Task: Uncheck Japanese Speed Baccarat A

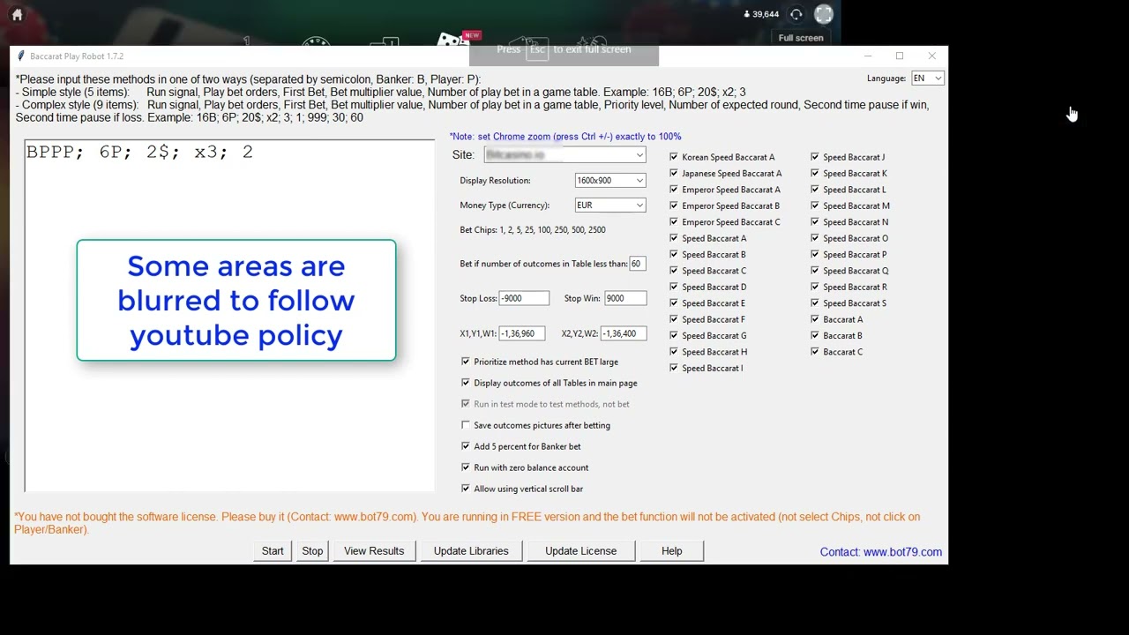Action: point(674,174)
